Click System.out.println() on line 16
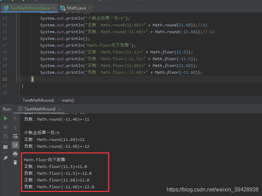 click(65, 39)
